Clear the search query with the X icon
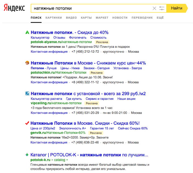Image resolution: width=193 pixels, height=173 pixels. (x=154, y=8)
